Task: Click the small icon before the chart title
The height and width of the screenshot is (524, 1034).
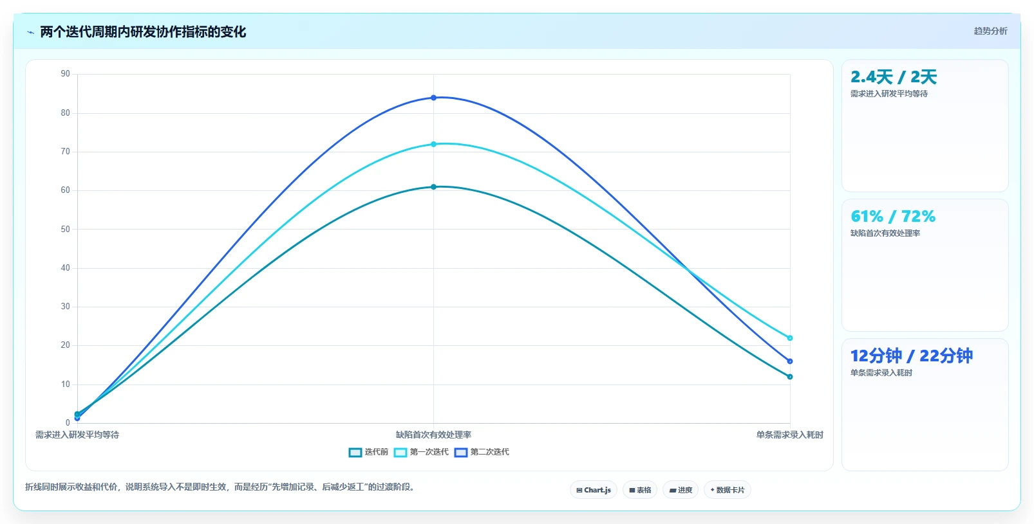Action: [x=30, y=32]
